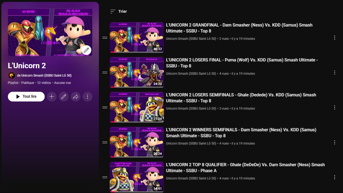343x193 pixels.
Task: Click the 24:20 duration badge
Action: (157, 84)
